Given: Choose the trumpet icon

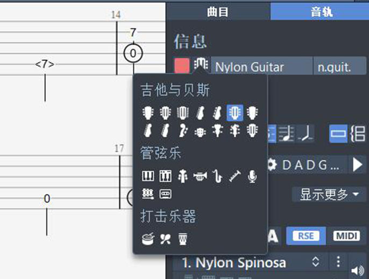Looking at the screenshot, I should pyautogui.click(x=200, y=176).
